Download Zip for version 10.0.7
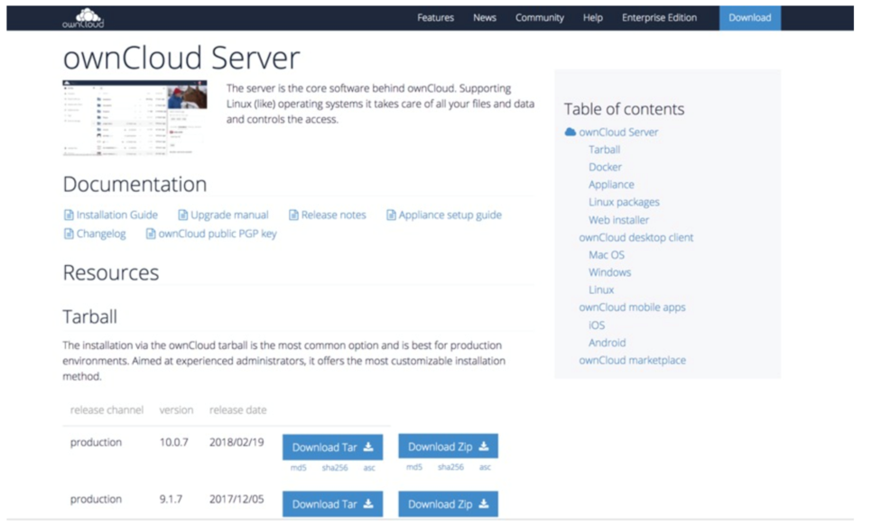Image resolution: width=872 pixels, height=531 pixels. coord(449,446)
